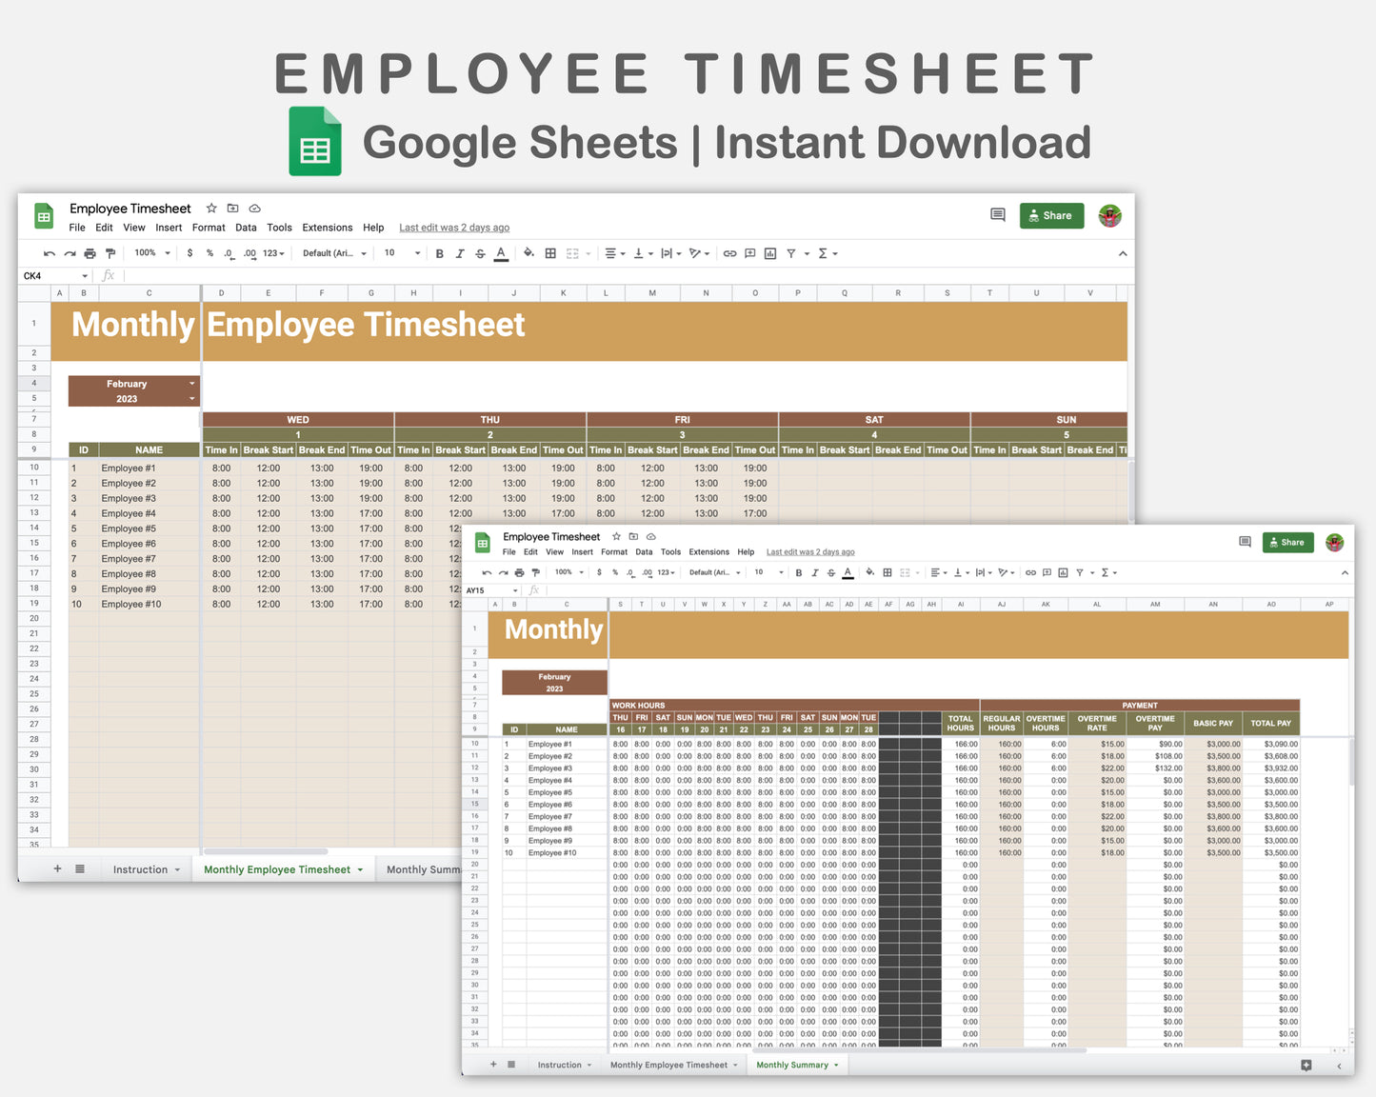Open the text color picker
Viewport: 1376px width, 1097px height.
[501, 252]
